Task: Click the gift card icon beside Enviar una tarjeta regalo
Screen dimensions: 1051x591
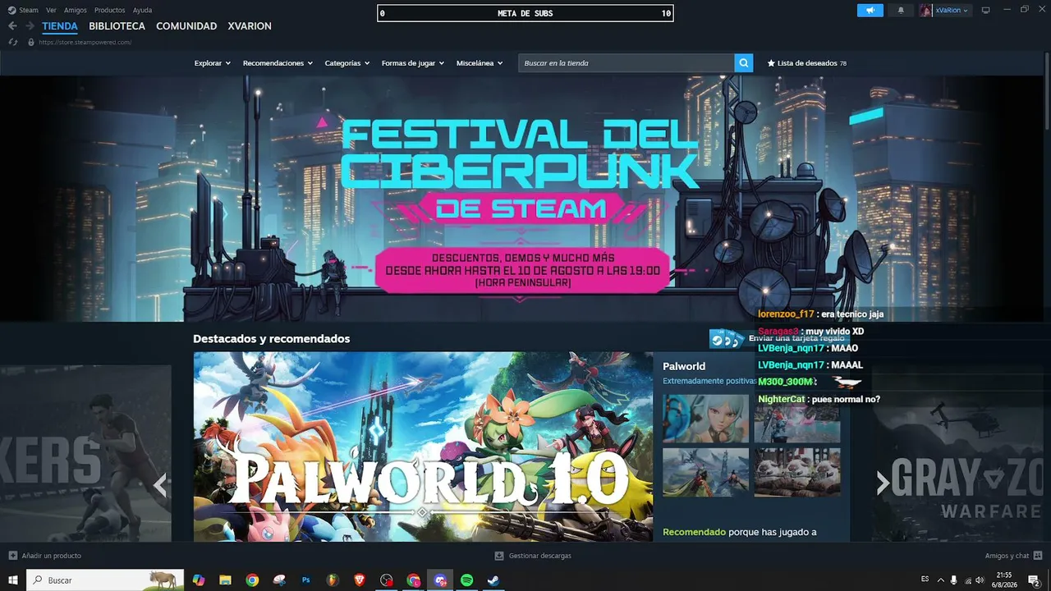Action: [727, 338]
